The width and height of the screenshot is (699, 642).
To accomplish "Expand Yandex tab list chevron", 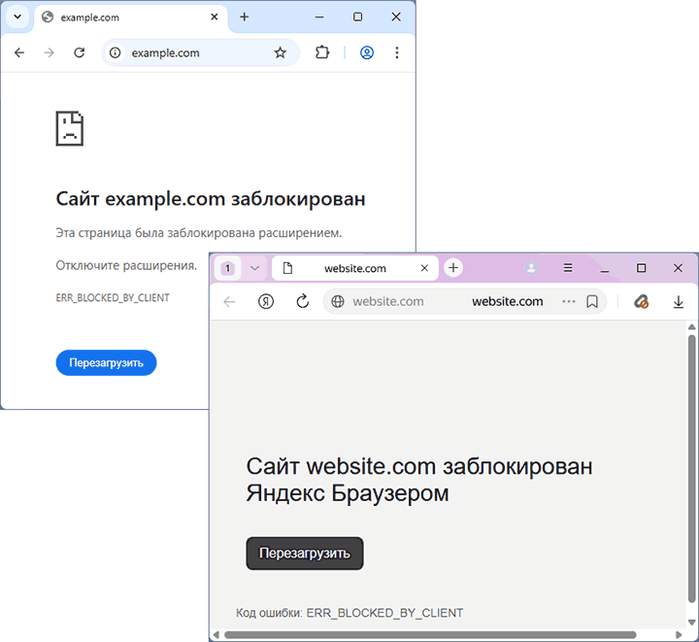I will click(254, 268).
